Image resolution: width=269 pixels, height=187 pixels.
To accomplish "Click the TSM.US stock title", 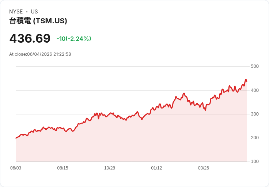I will 38,21.
